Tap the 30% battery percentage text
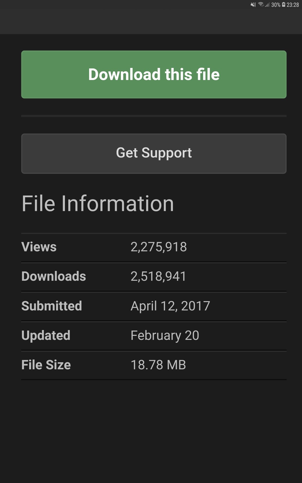Viewport: 302px width, 483px height. 276,5
